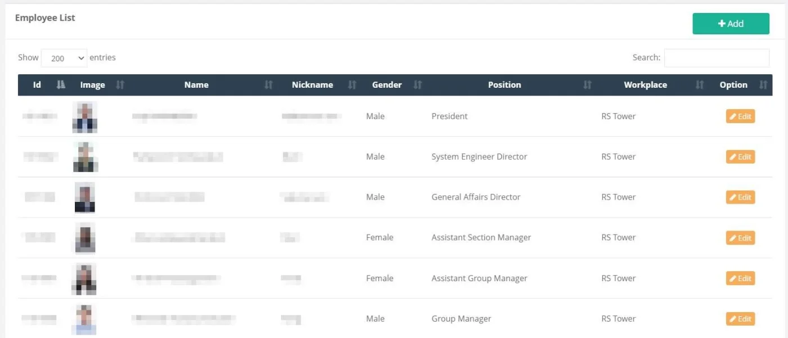Edit the System Engineer Director row
This screenshot has height=338, width=788.
point(740,157)
